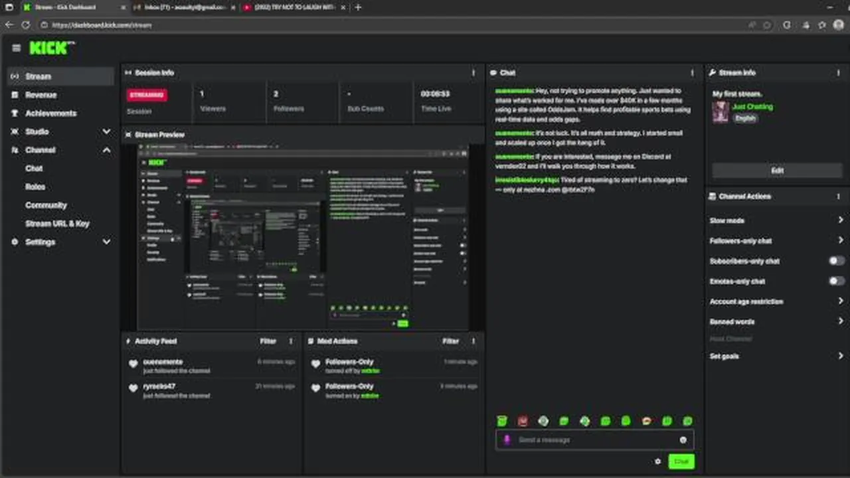850x478 pixels.
Task: Click the Revenue icon in sidebar
Action: 15,95
